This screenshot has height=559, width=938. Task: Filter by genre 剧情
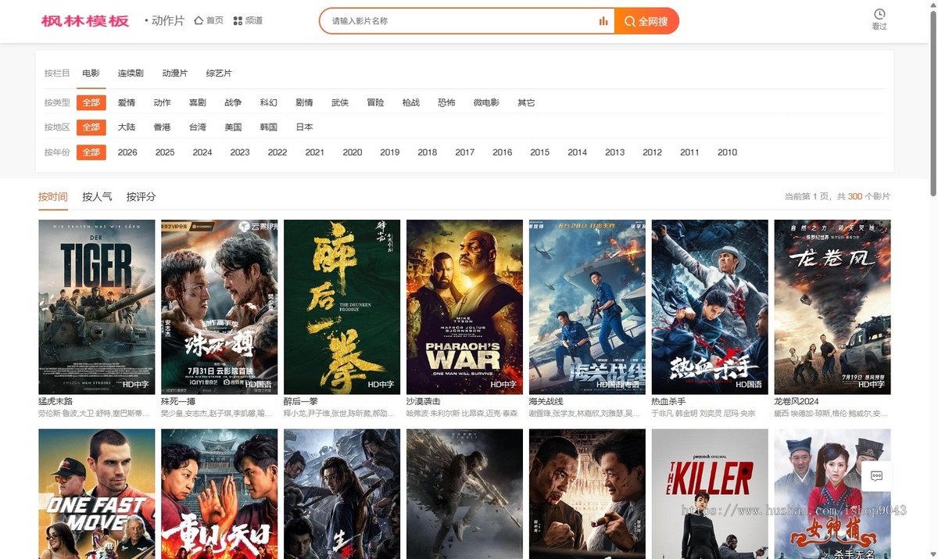pos(304,102)
